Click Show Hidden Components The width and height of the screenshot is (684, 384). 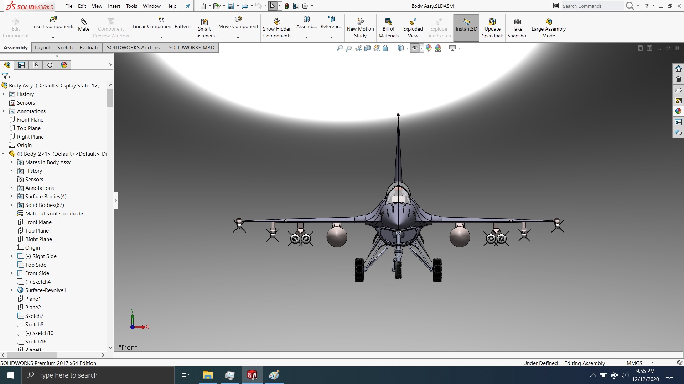tap(277, 28)
